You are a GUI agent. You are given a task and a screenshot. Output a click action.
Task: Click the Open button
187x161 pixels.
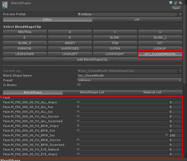[176, 8]
